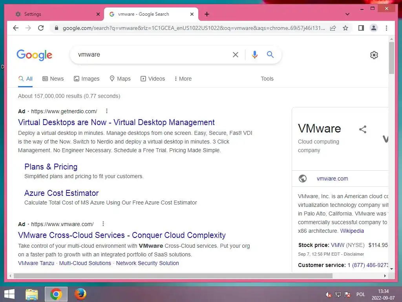The width and height of the screenshot is (402, 302).
Task: Select the All results tab
Action: [26, 79]
